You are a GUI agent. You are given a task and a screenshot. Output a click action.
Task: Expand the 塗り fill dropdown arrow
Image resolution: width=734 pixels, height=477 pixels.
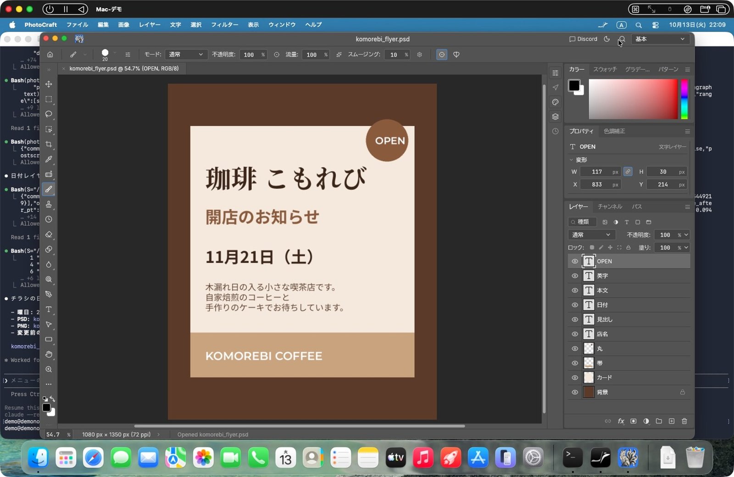686,248
